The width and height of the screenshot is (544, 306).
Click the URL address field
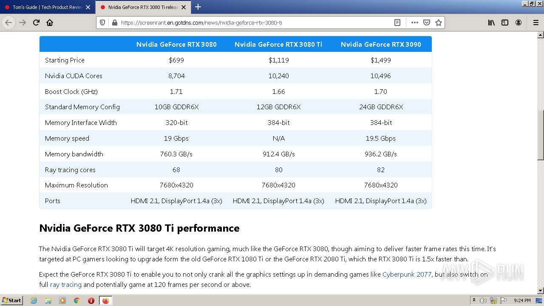[x=255, y=23]
